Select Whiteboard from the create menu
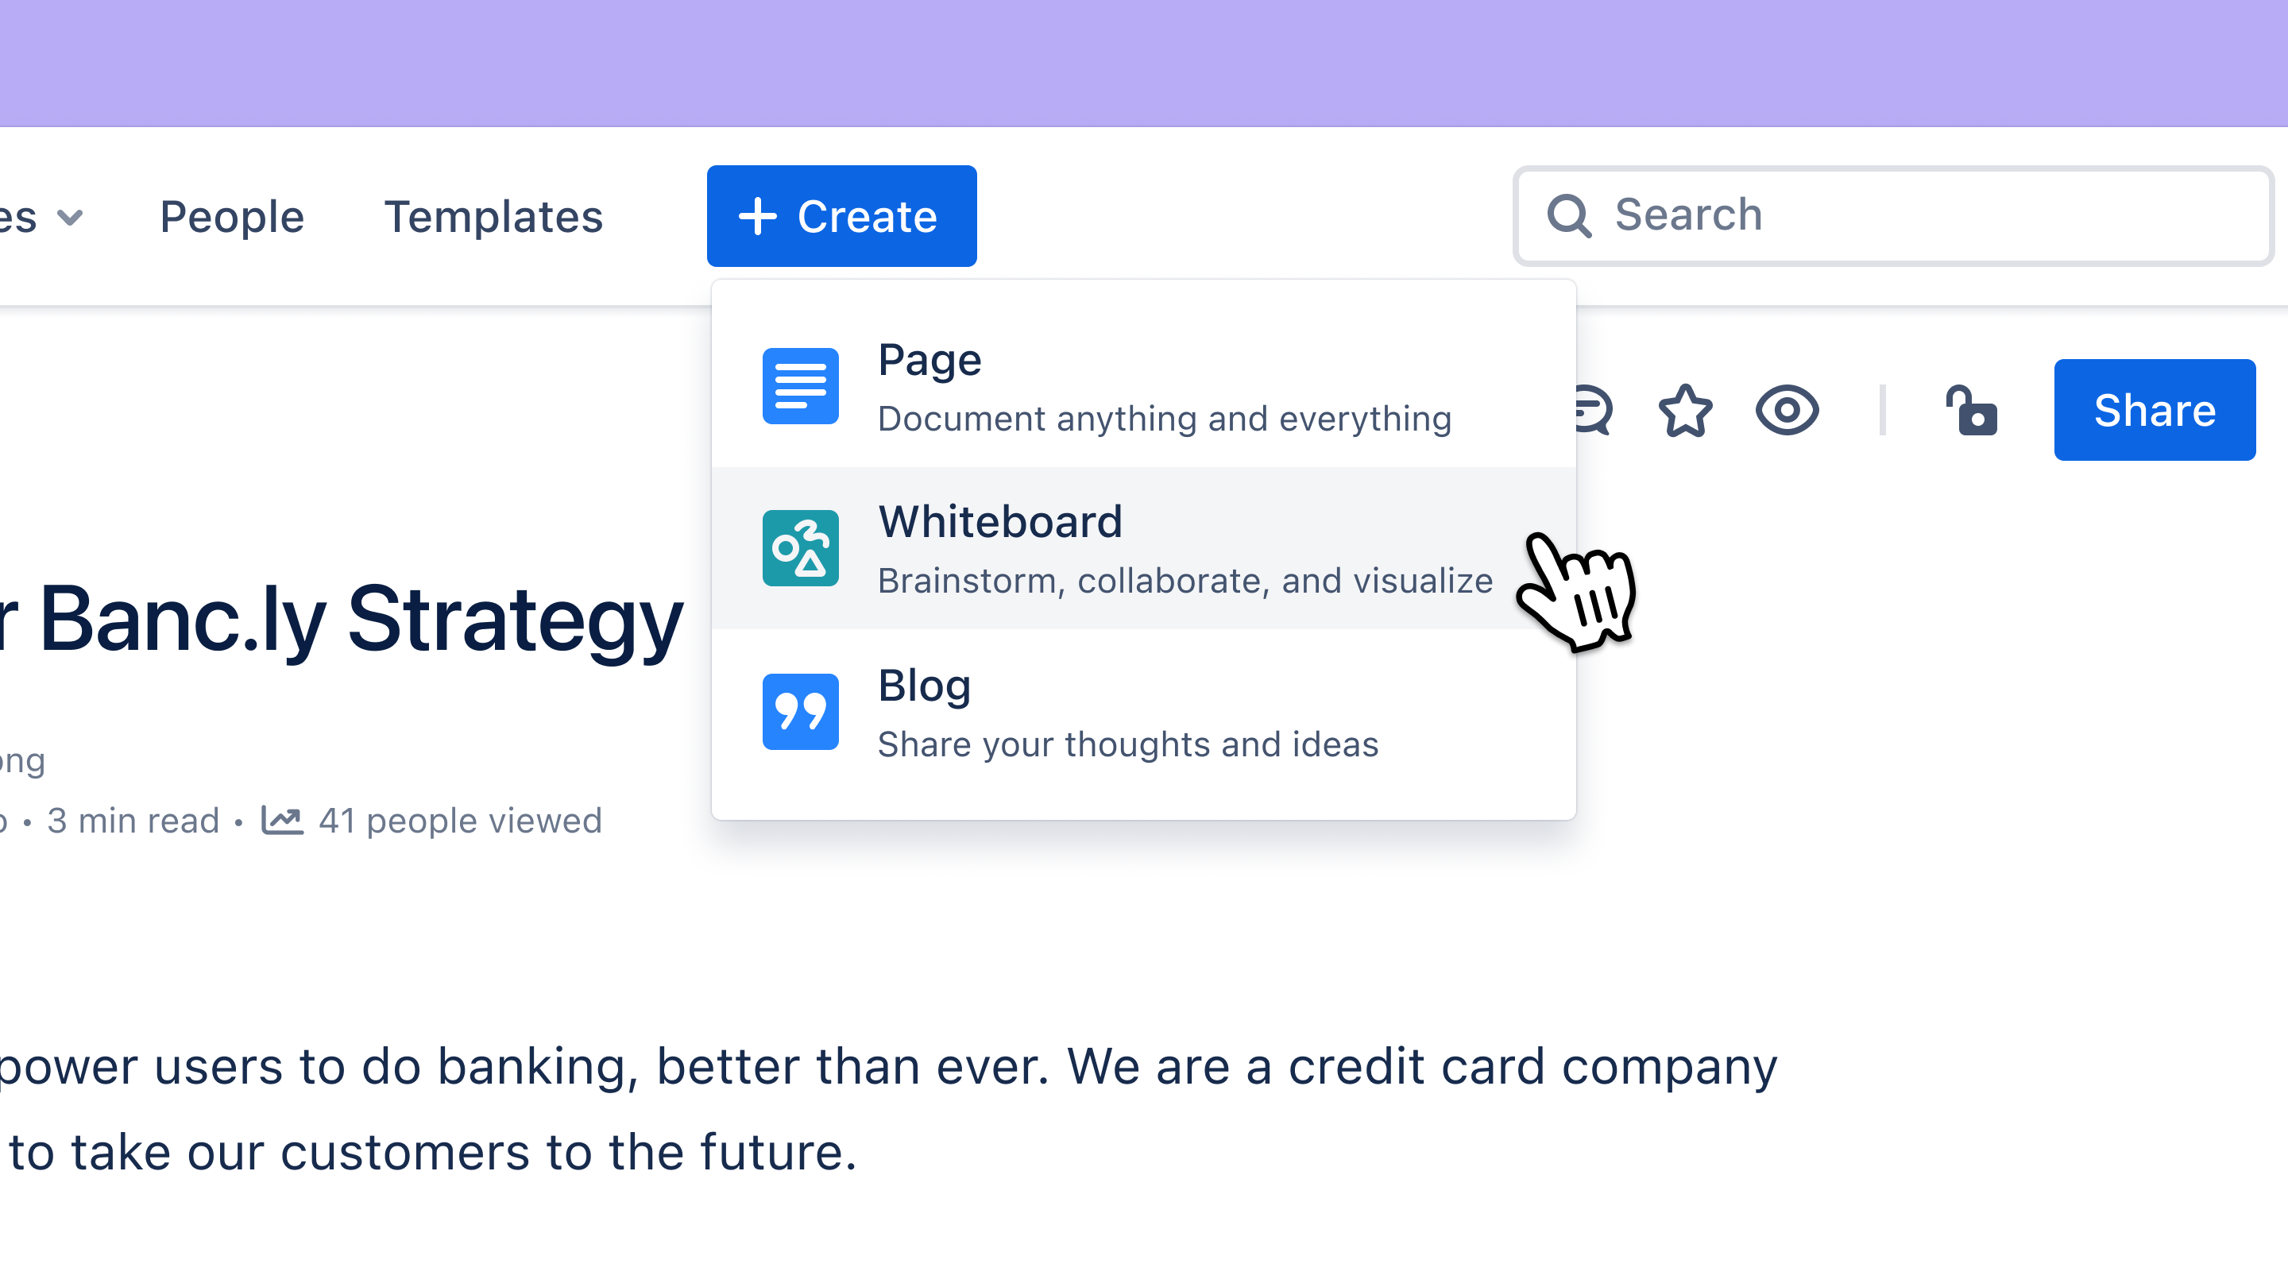The width and height of the screenshot is (2288, 1287). point(1142,548)
